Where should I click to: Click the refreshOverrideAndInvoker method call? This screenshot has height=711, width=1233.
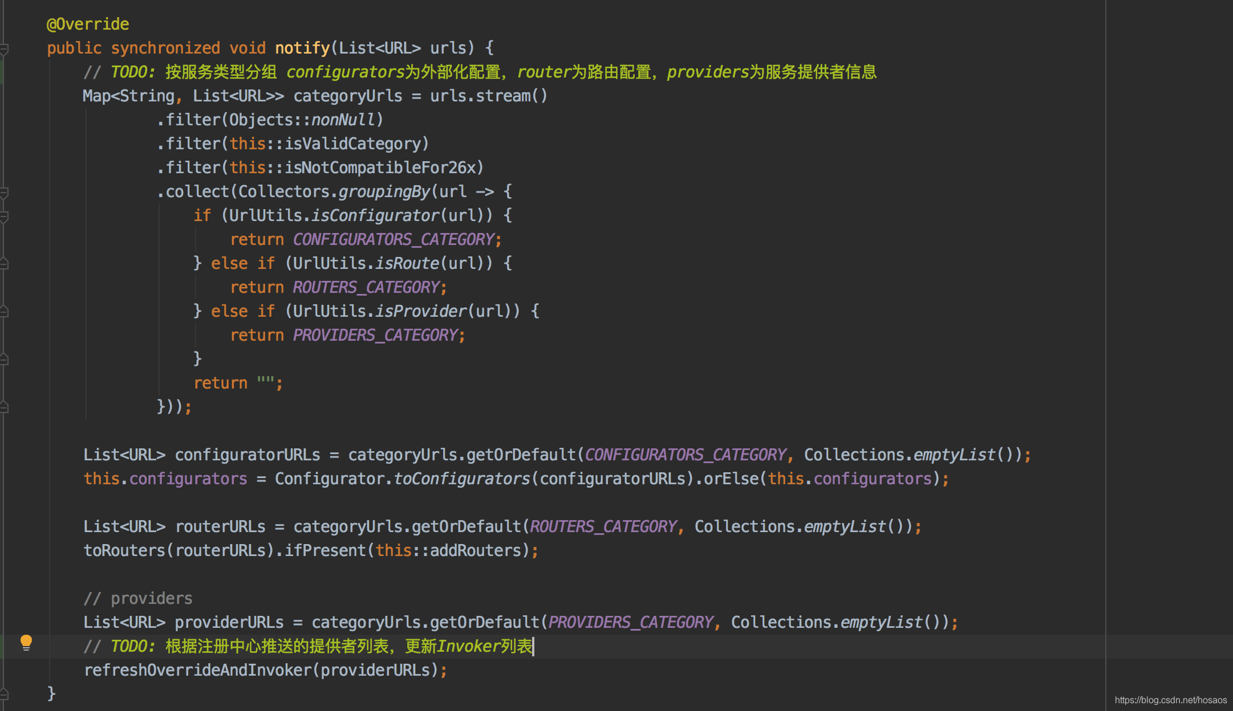[197, 671]
